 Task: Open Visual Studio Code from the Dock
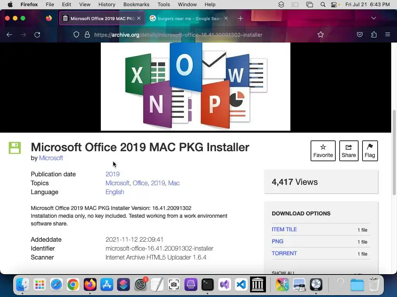(x=241, y=285)
